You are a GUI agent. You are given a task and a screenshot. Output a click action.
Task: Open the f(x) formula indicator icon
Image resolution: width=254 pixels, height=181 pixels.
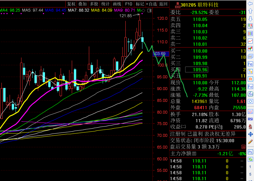(250, 94)
